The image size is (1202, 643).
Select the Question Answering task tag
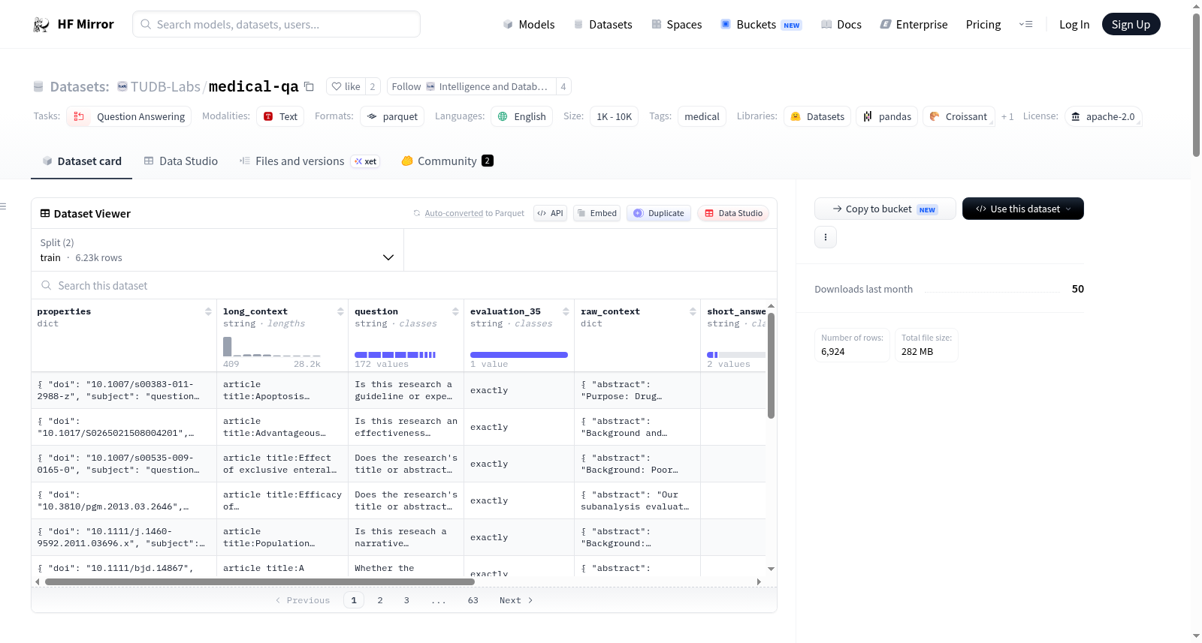pos(129,116)
